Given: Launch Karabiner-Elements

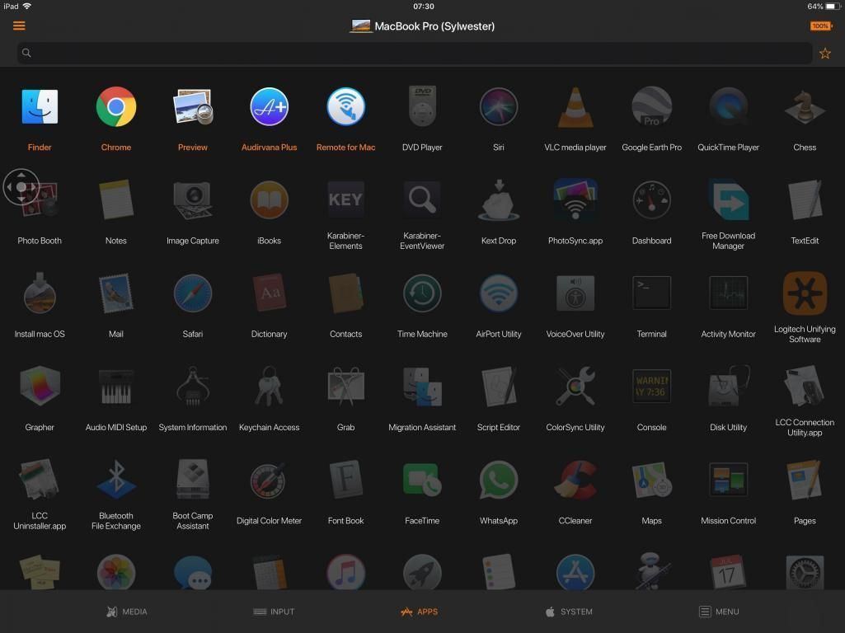Looking at the screenshot, I should pos(345,199).
